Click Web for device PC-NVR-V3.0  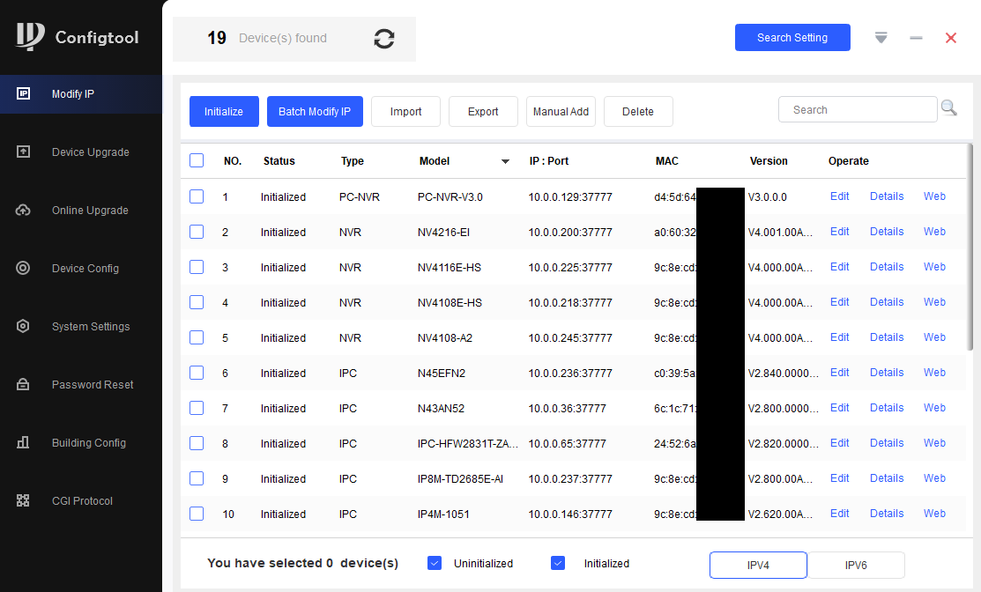(x=934, y=196)
